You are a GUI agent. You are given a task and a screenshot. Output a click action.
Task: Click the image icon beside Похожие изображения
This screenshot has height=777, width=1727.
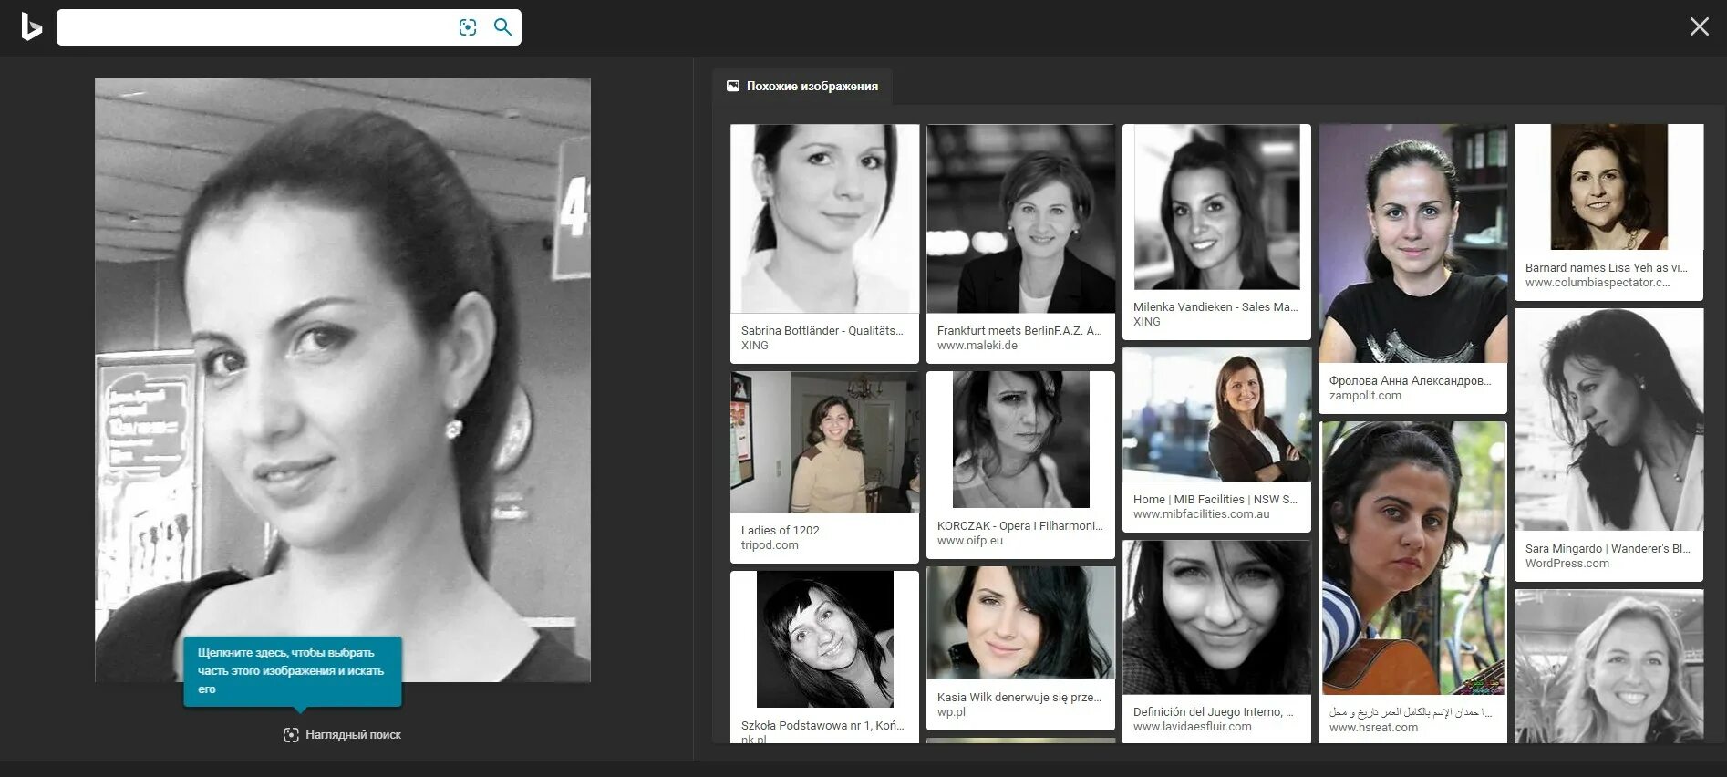tap(732, 86)
